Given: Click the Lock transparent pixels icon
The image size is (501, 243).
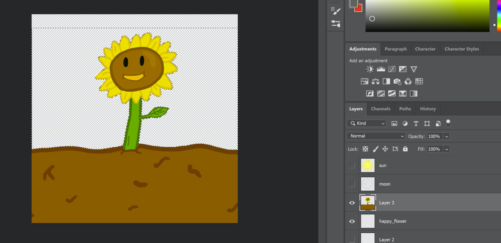Looking at the screenshot, I should pyautogui.click(x=365, y=149).
